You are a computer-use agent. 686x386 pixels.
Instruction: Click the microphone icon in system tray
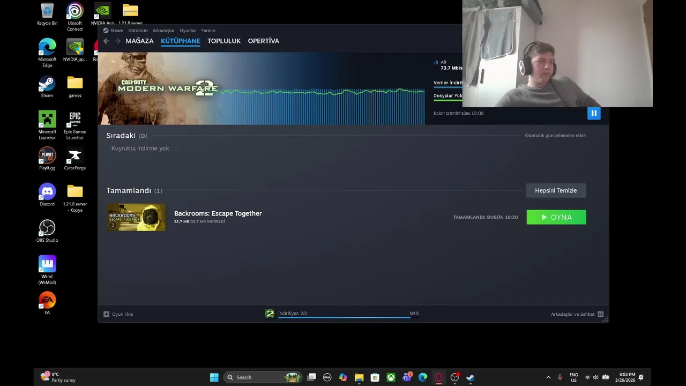click(560, 377)
